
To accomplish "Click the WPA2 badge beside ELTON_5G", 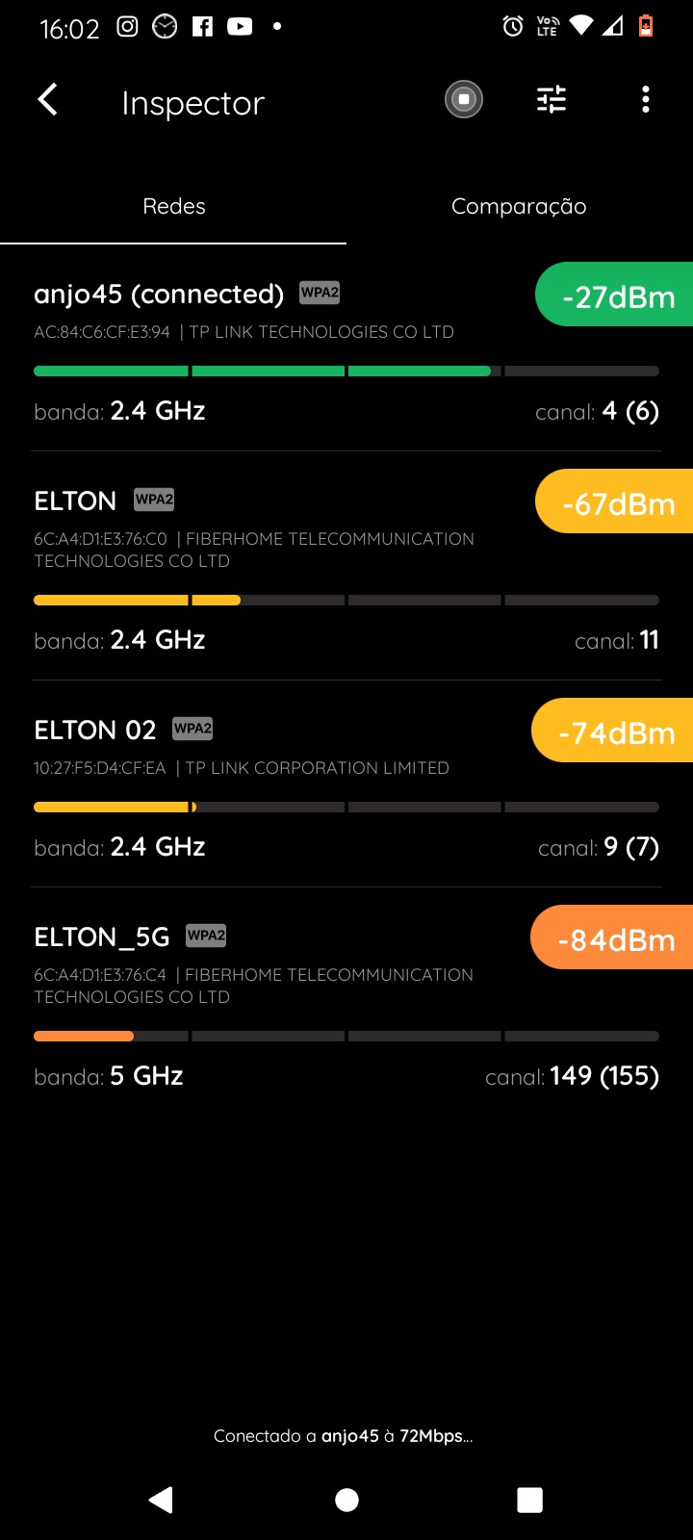I will click(x=206, y=936).
